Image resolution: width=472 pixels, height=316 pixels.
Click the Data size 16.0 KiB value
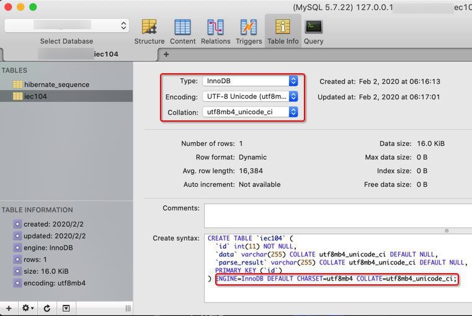(x=430, y=143)
